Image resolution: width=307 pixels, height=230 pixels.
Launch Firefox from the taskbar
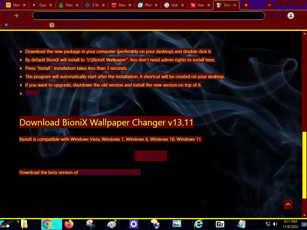click(x=69, y=224)
